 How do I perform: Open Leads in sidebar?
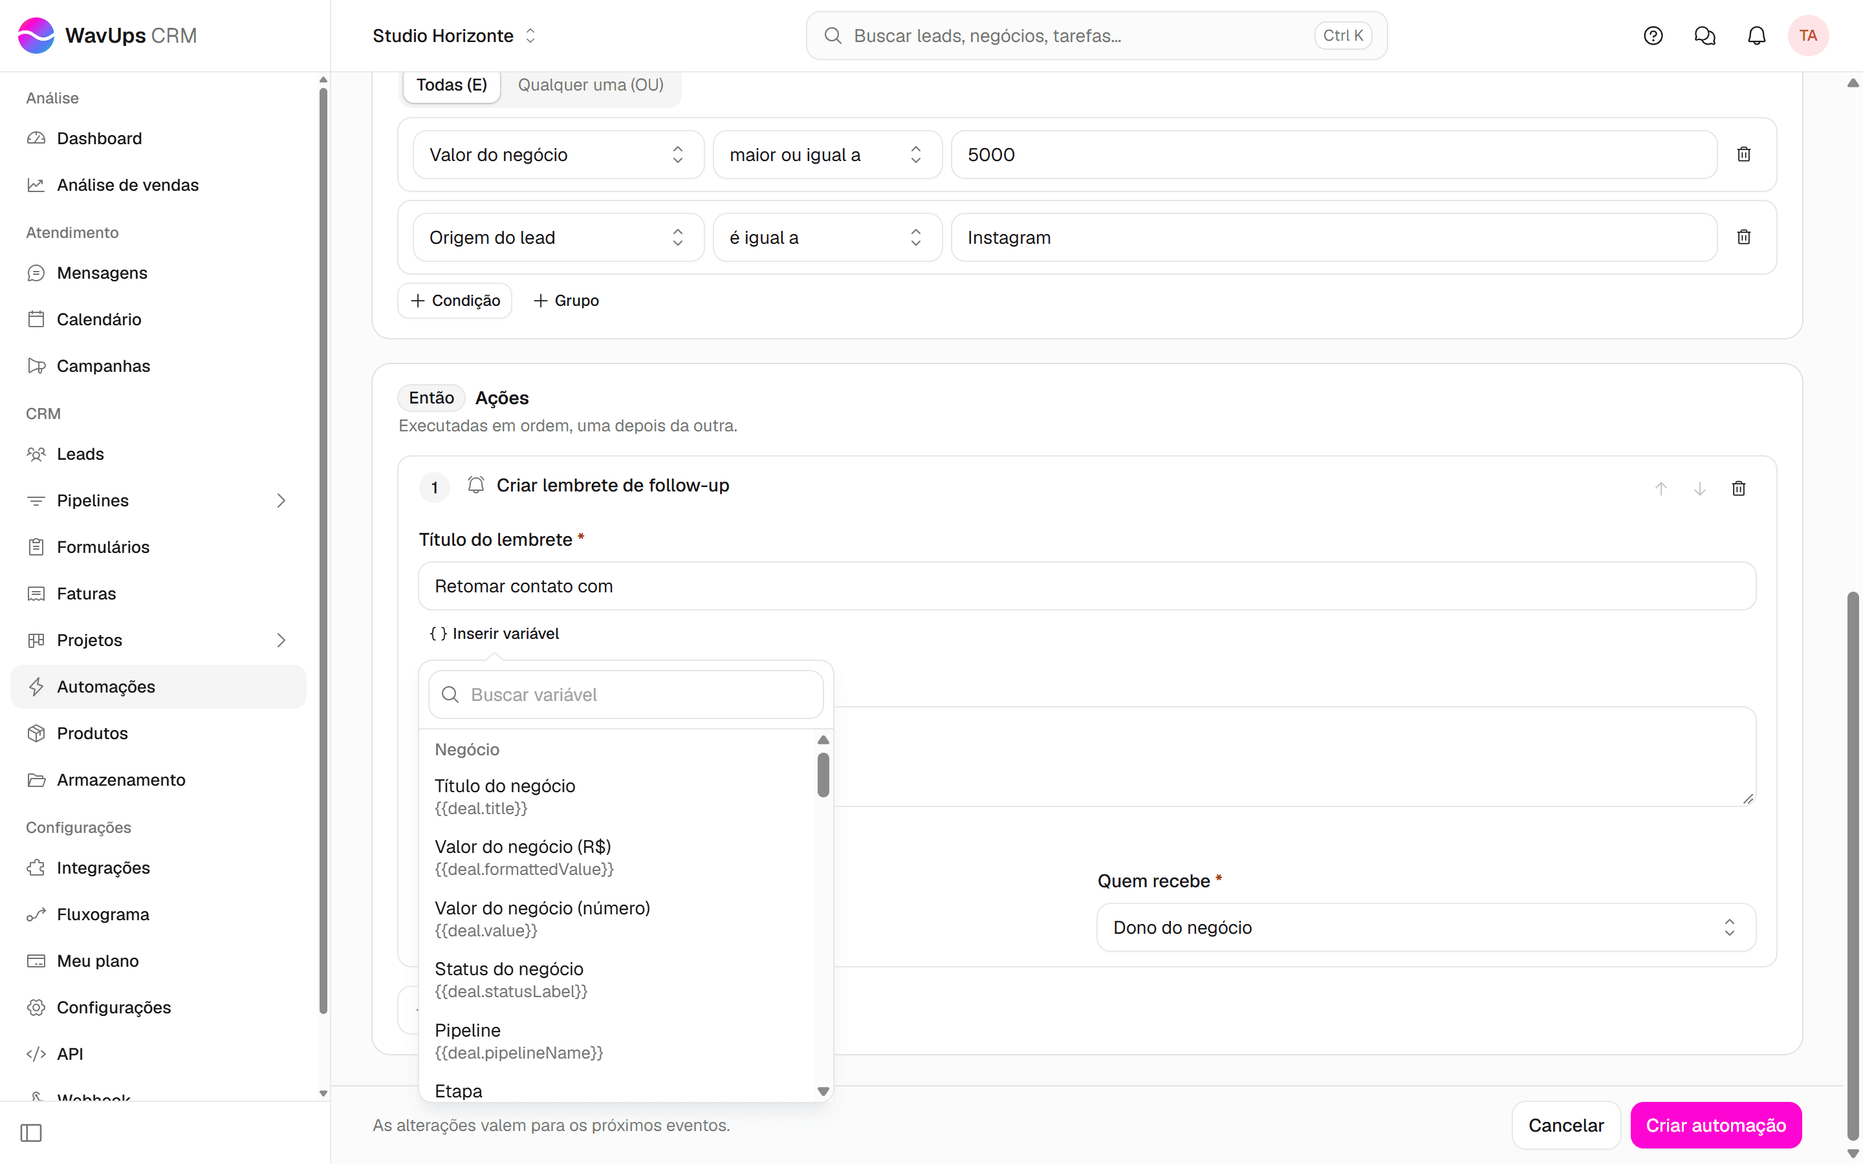[x=158, y=454]
